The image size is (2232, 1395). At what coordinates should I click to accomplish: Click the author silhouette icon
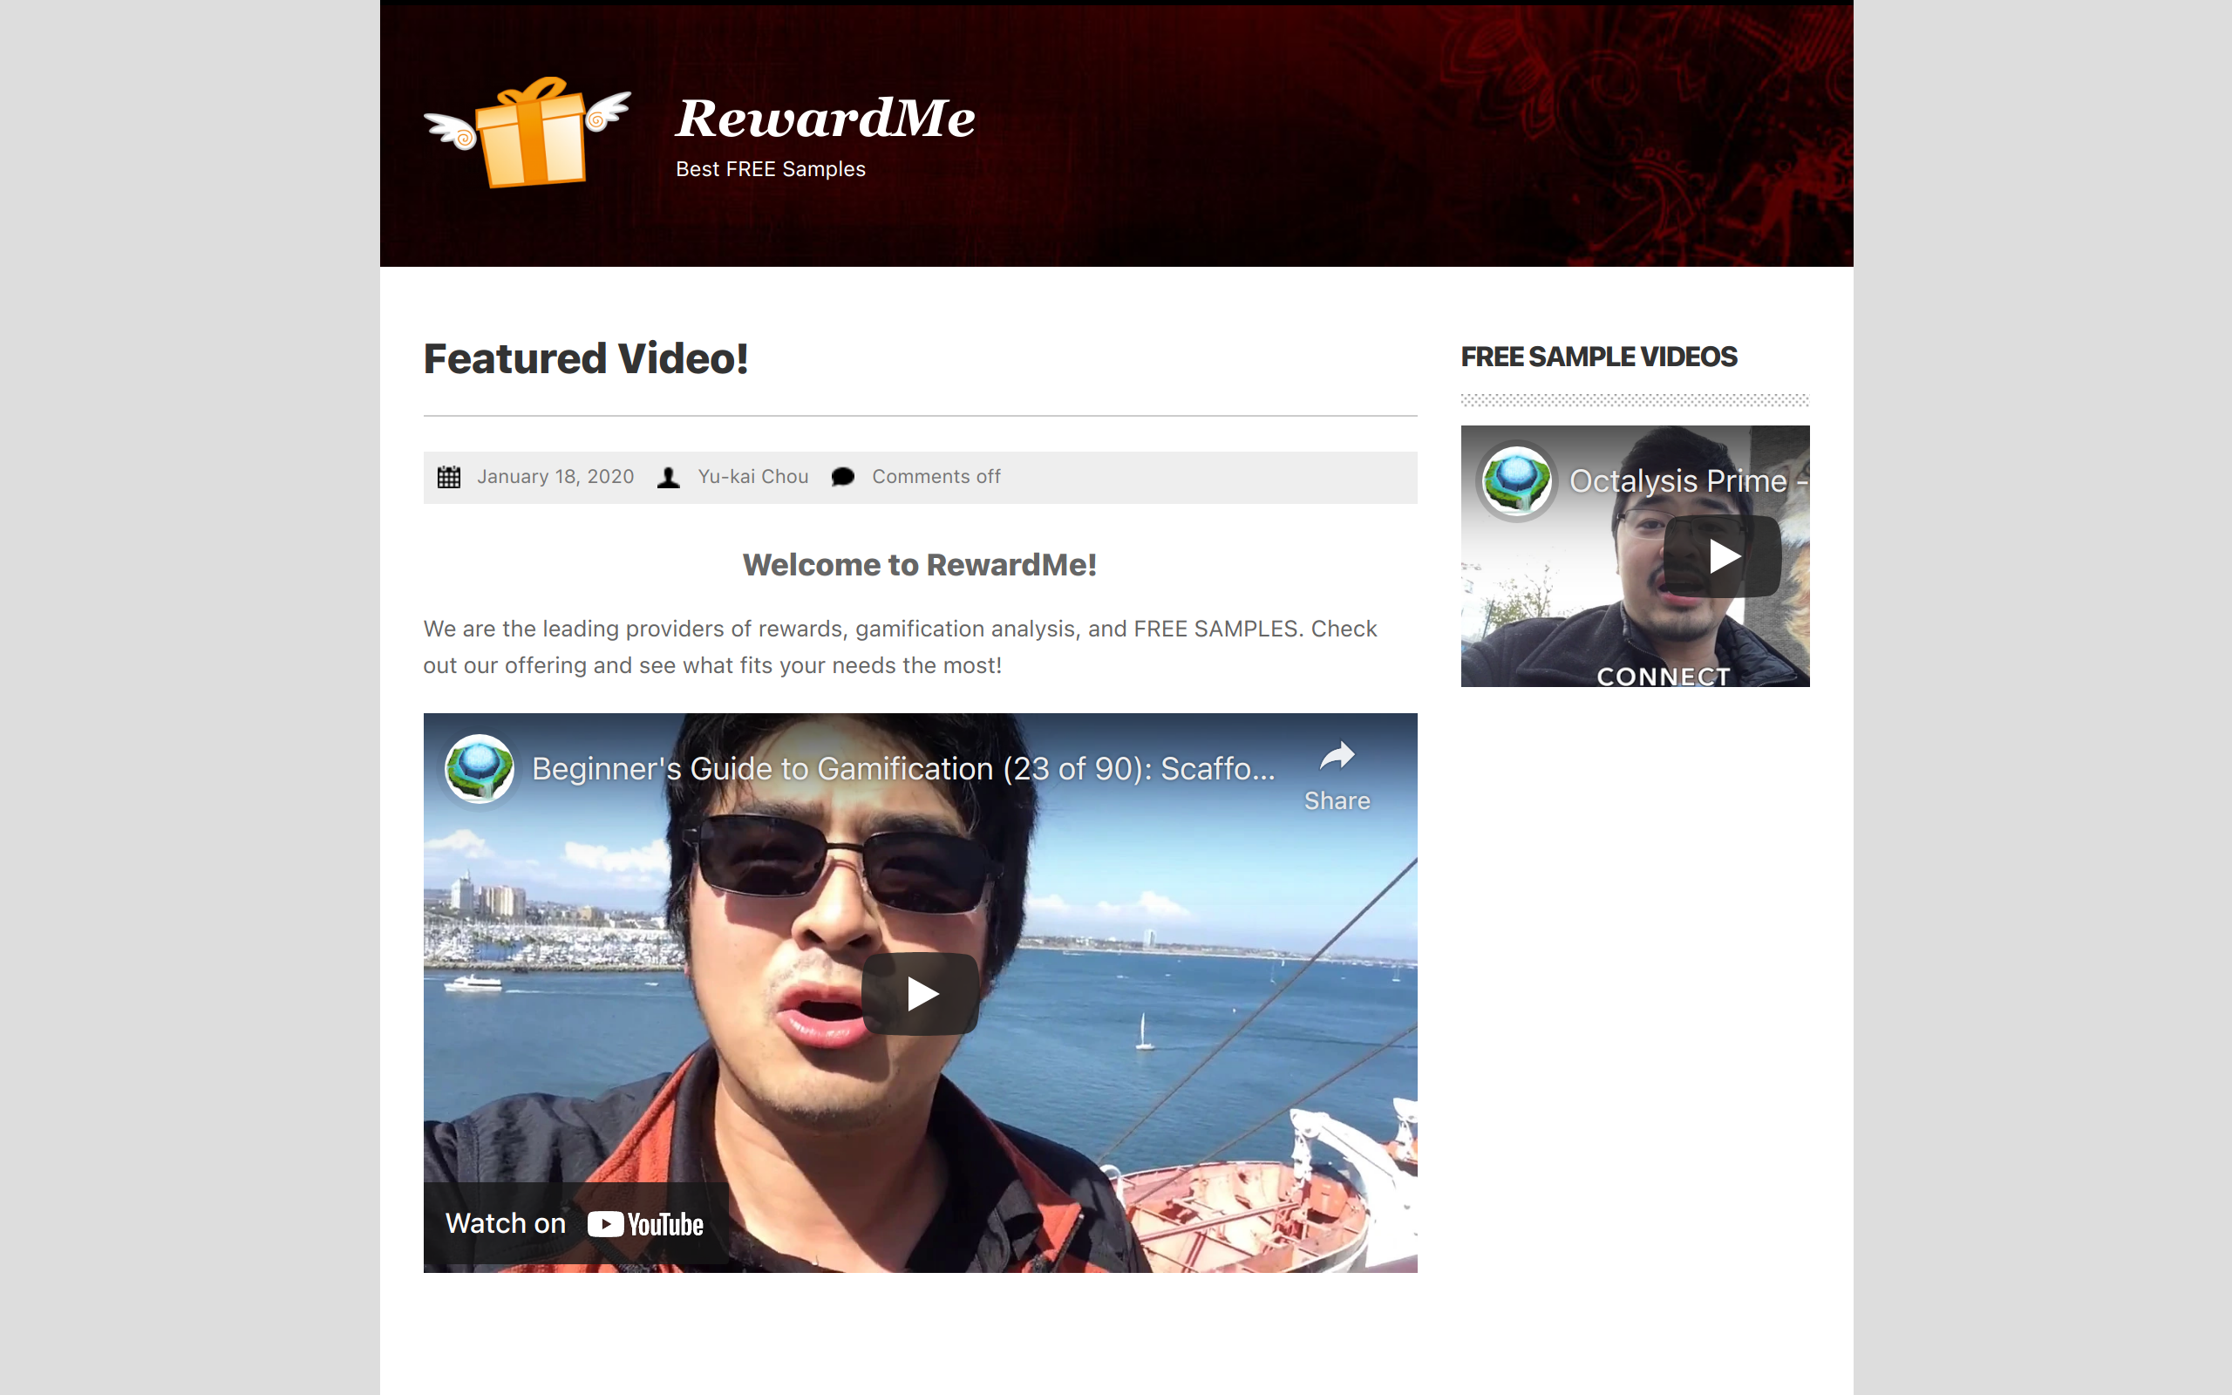(669, 477)
